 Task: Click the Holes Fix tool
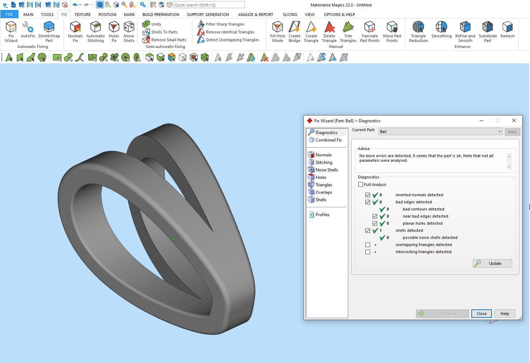pos(114,32)
